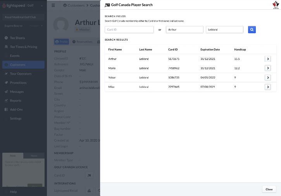Close the Golf Canada Player Search panel
281x196 pixels.
point(269,189)
